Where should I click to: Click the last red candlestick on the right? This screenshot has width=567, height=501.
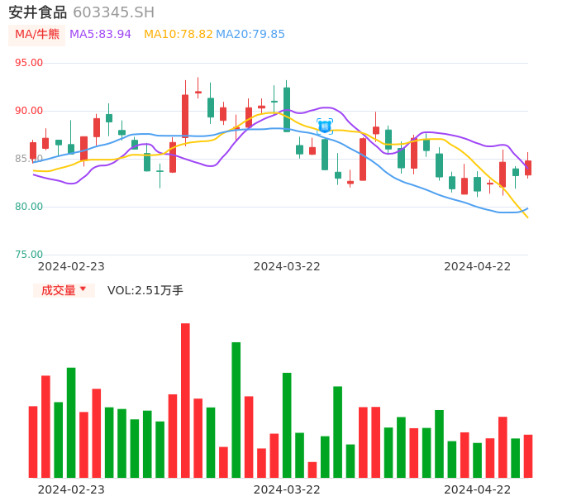point(528,167)
